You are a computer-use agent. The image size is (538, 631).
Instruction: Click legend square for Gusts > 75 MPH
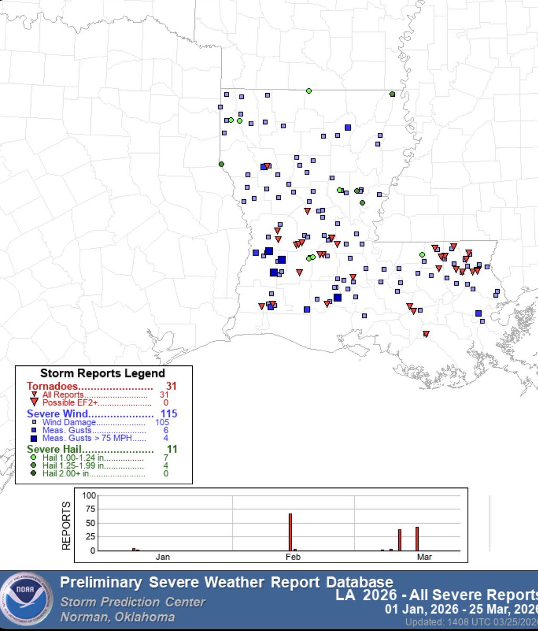(34, 437)
